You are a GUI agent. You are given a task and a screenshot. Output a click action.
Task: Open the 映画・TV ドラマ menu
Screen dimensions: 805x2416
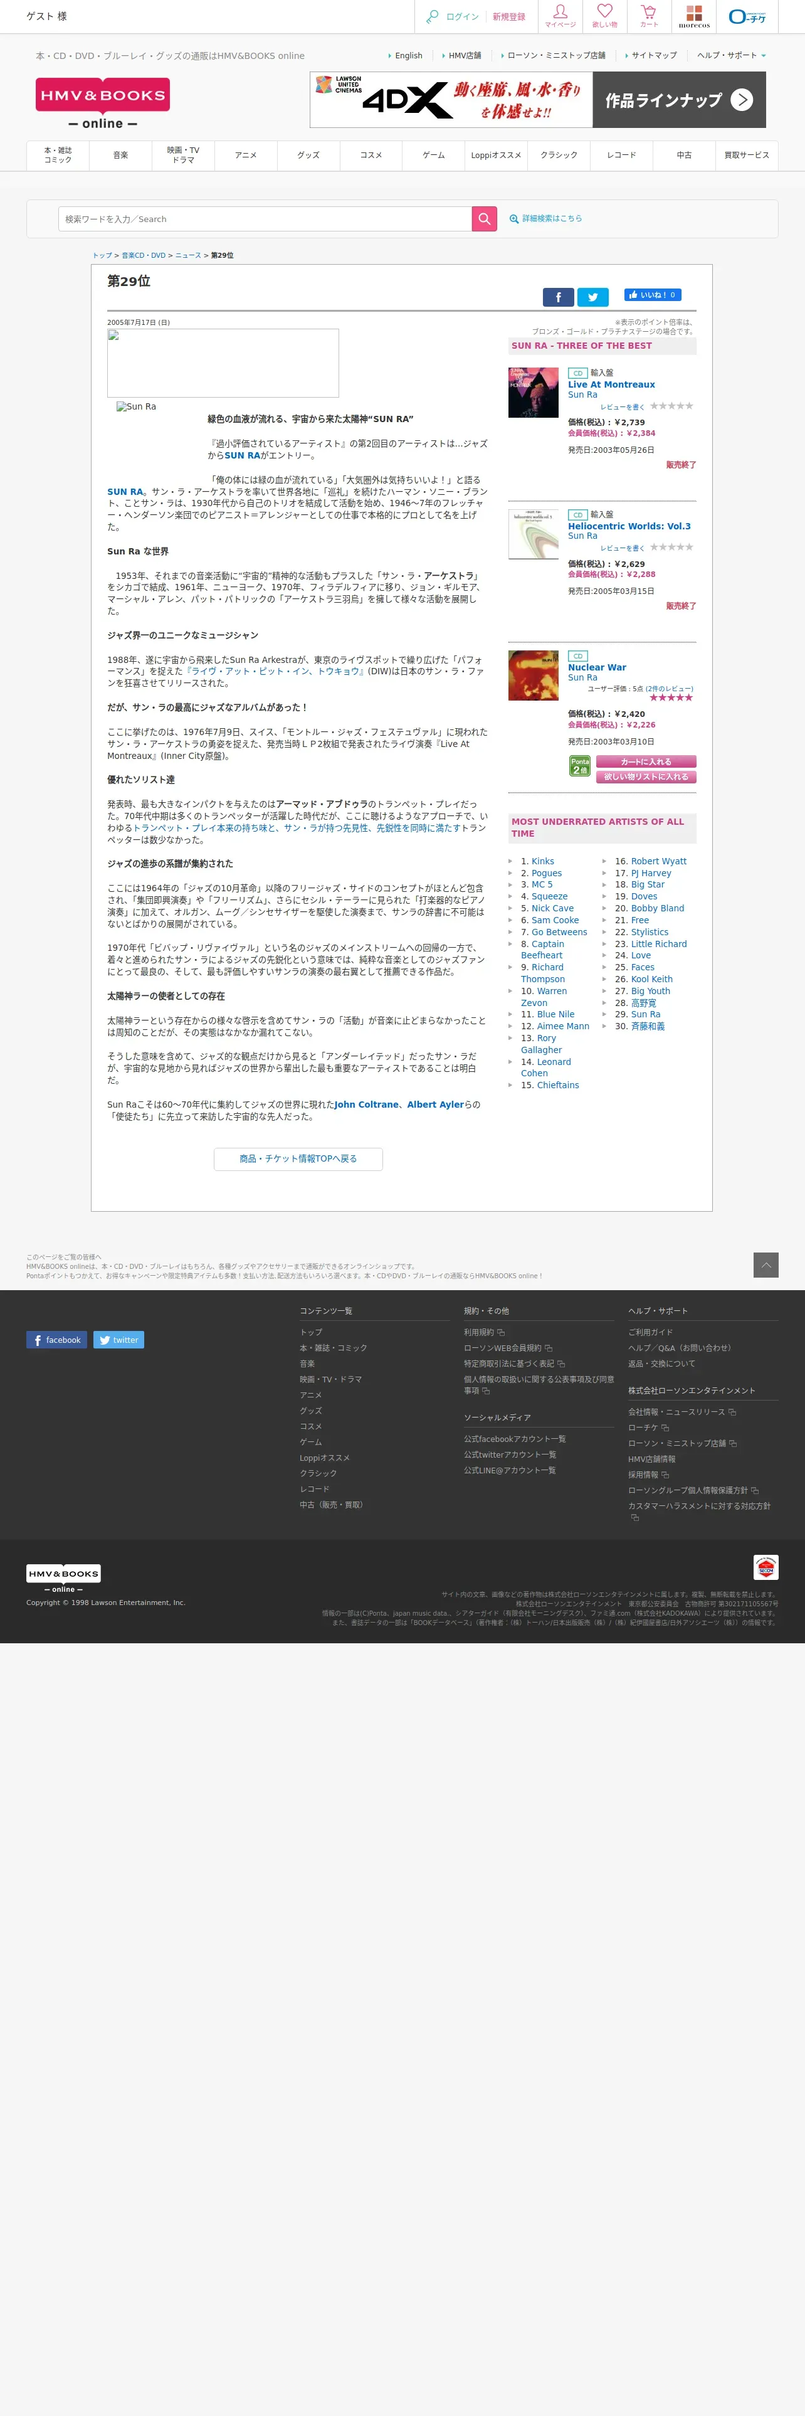[x=184, y=155]
